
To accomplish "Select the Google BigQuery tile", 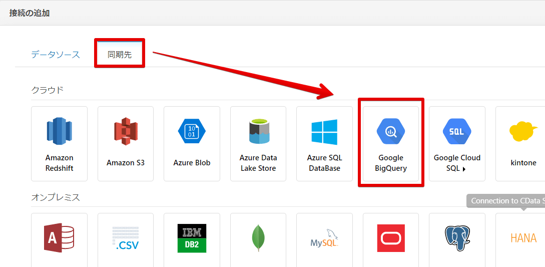I will [391, 144].
